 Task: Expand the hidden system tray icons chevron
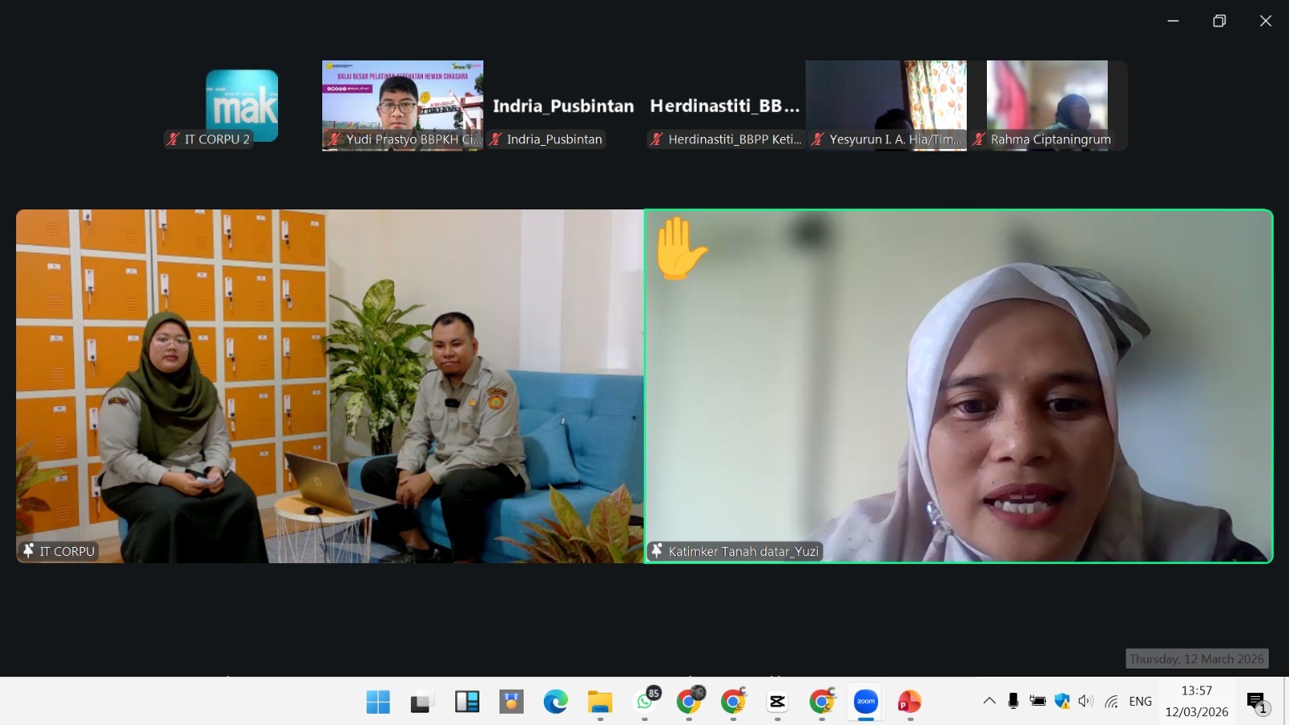(x=989, y=701)
